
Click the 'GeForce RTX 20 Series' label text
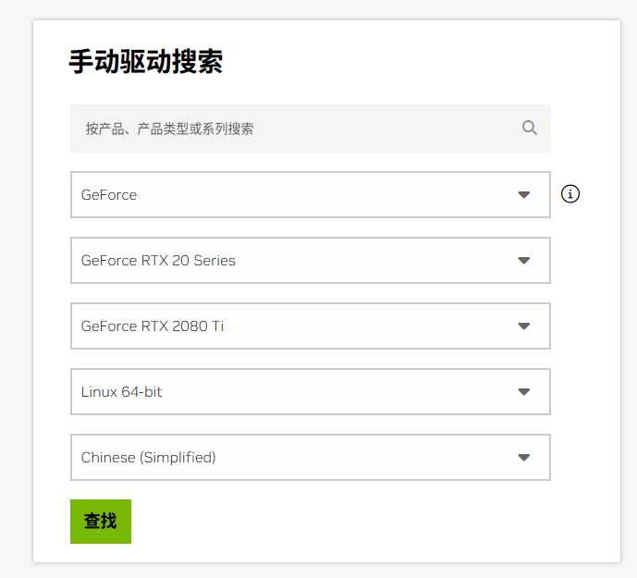point(158,260)
